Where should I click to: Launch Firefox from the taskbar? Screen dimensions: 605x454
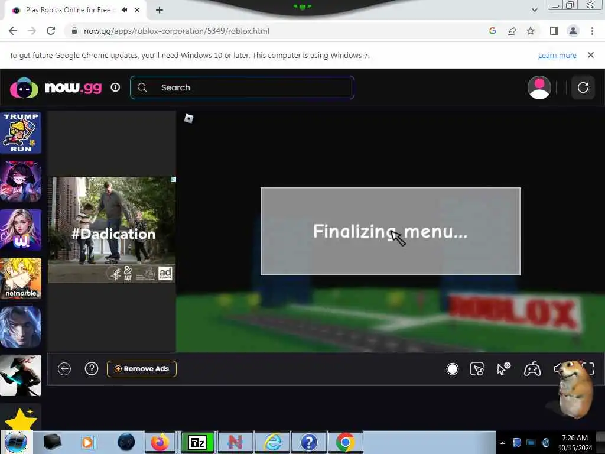pyautogui.click(x=160, y=442)
